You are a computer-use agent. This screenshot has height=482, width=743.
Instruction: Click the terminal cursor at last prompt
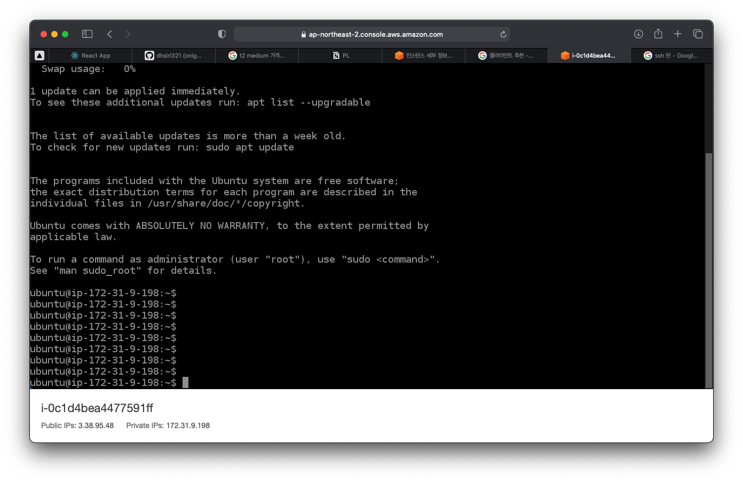point(185,383)
